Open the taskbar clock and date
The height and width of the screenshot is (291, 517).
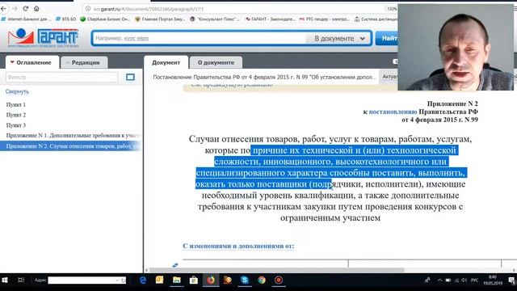pos(493,280)
